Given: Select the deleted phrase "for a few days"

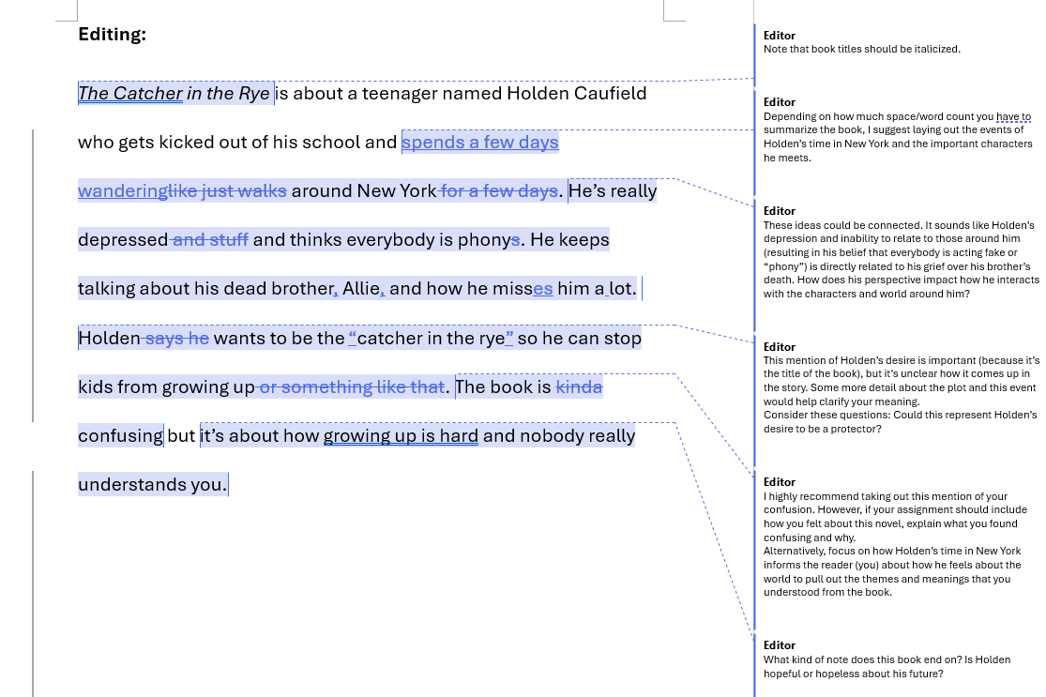Looking at the screenshot, I should click(x=498, y=190).
